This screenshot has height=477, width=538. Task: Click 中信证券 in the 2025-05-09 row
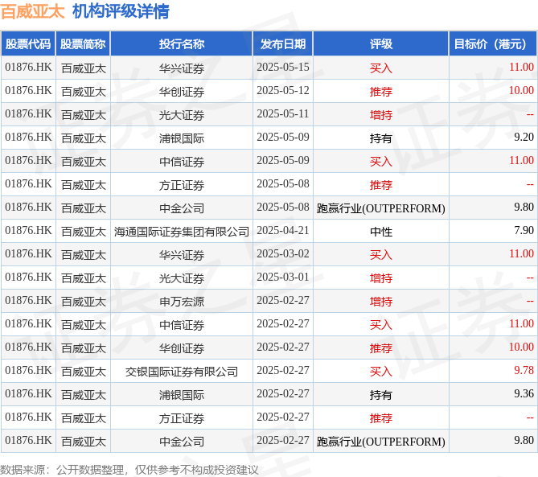pyautogui.click(x=182, y=162)
